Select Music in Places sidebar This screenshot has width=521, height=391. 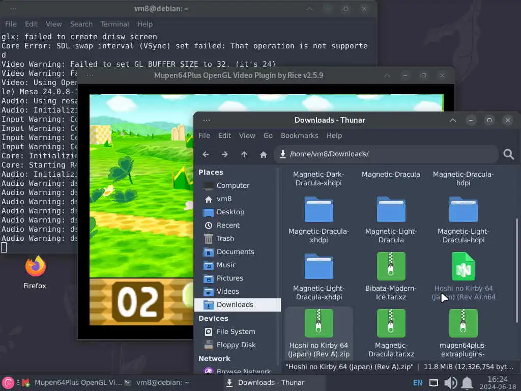pyautogui.click(x=237, y=265)
